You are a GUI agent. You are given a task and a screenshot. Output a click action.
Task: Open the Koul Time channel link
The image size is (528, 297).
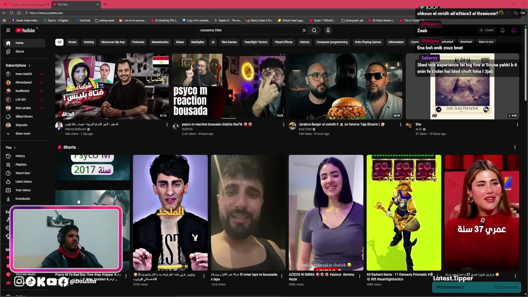305,129
